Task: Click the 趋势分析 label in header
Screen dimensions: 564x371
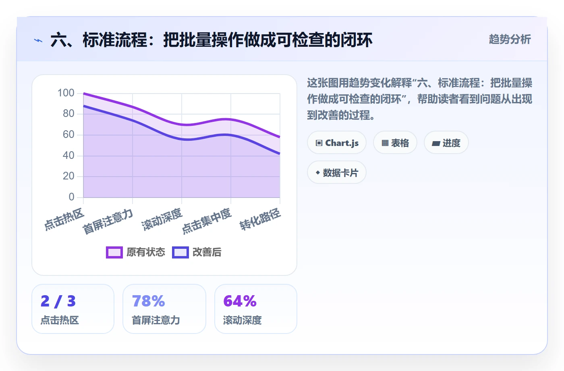Action: 510,40
